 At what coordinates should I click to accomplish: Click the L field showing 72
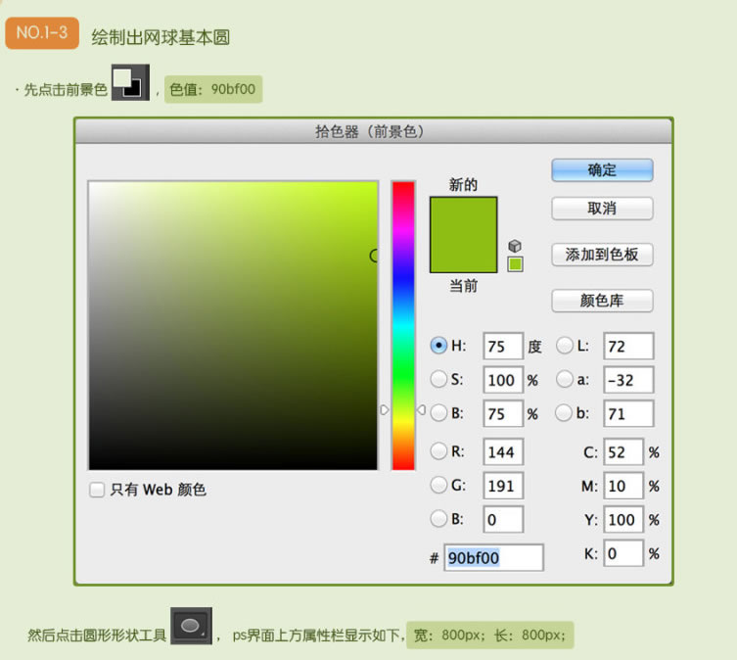628,347
